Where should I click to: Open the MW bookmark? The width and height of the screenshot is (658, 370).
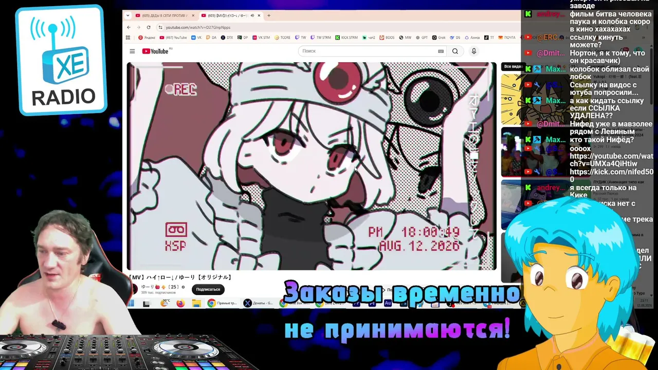click(x=405, y=38)
